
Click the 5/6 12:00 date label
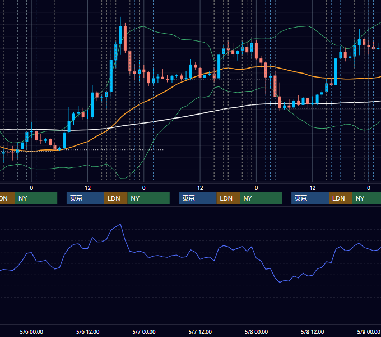(x=88, y=331)
